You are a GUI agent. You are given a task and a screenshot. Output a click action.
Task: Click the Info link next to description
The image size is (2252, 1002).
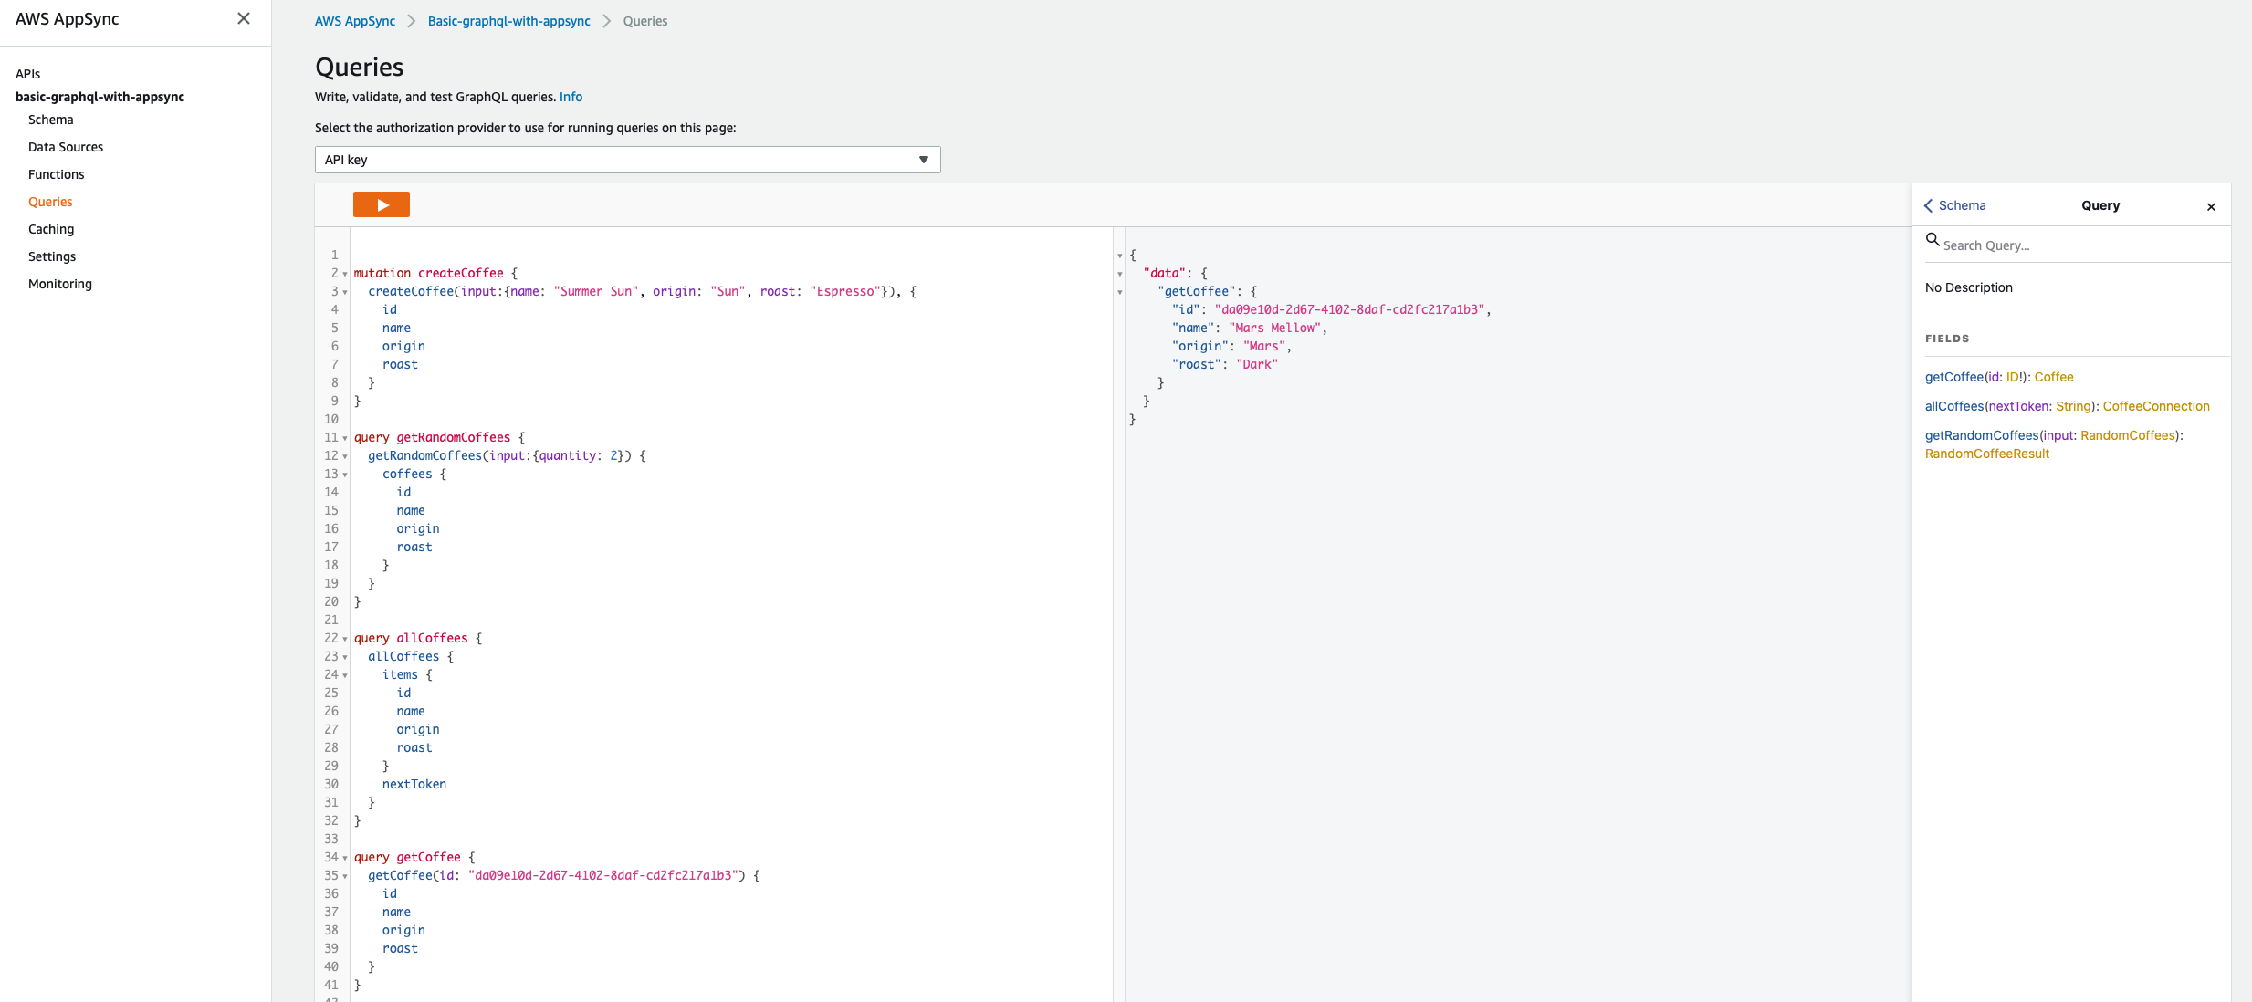click(x=571, y=97)
